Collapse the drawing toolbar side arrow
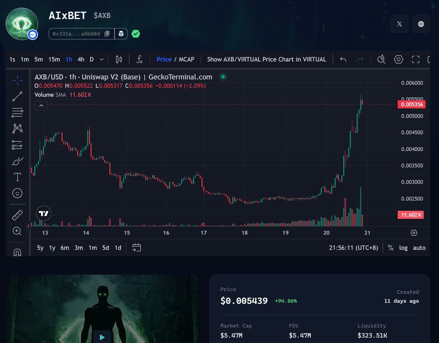 (x=29, y=226)
